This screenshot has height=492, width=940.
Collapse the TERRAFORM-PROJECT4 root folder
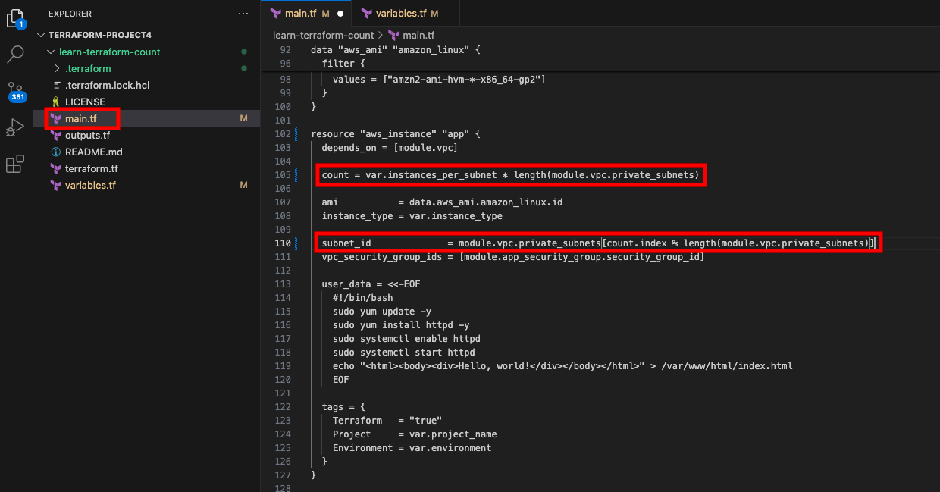coord(42,36)
